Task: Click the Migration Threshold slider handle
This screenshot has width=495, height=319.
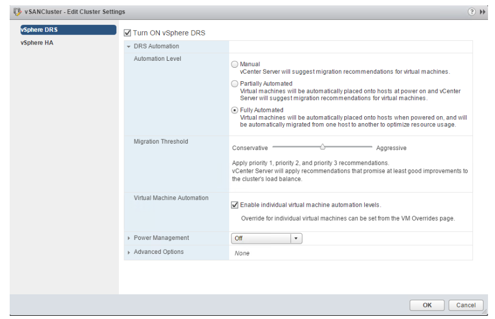Action: [x=322, y=147]
